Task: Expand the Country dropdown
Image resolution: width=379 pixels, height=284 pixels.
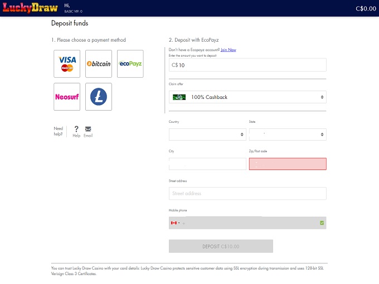Action: (x=207, y=134)
